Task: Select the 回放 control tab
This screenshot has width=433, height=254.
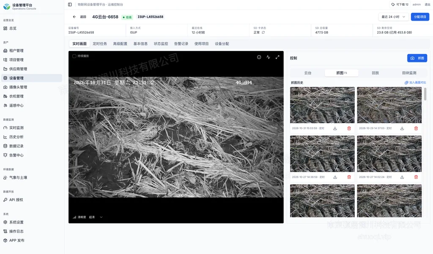Action: tap(375, 73)
